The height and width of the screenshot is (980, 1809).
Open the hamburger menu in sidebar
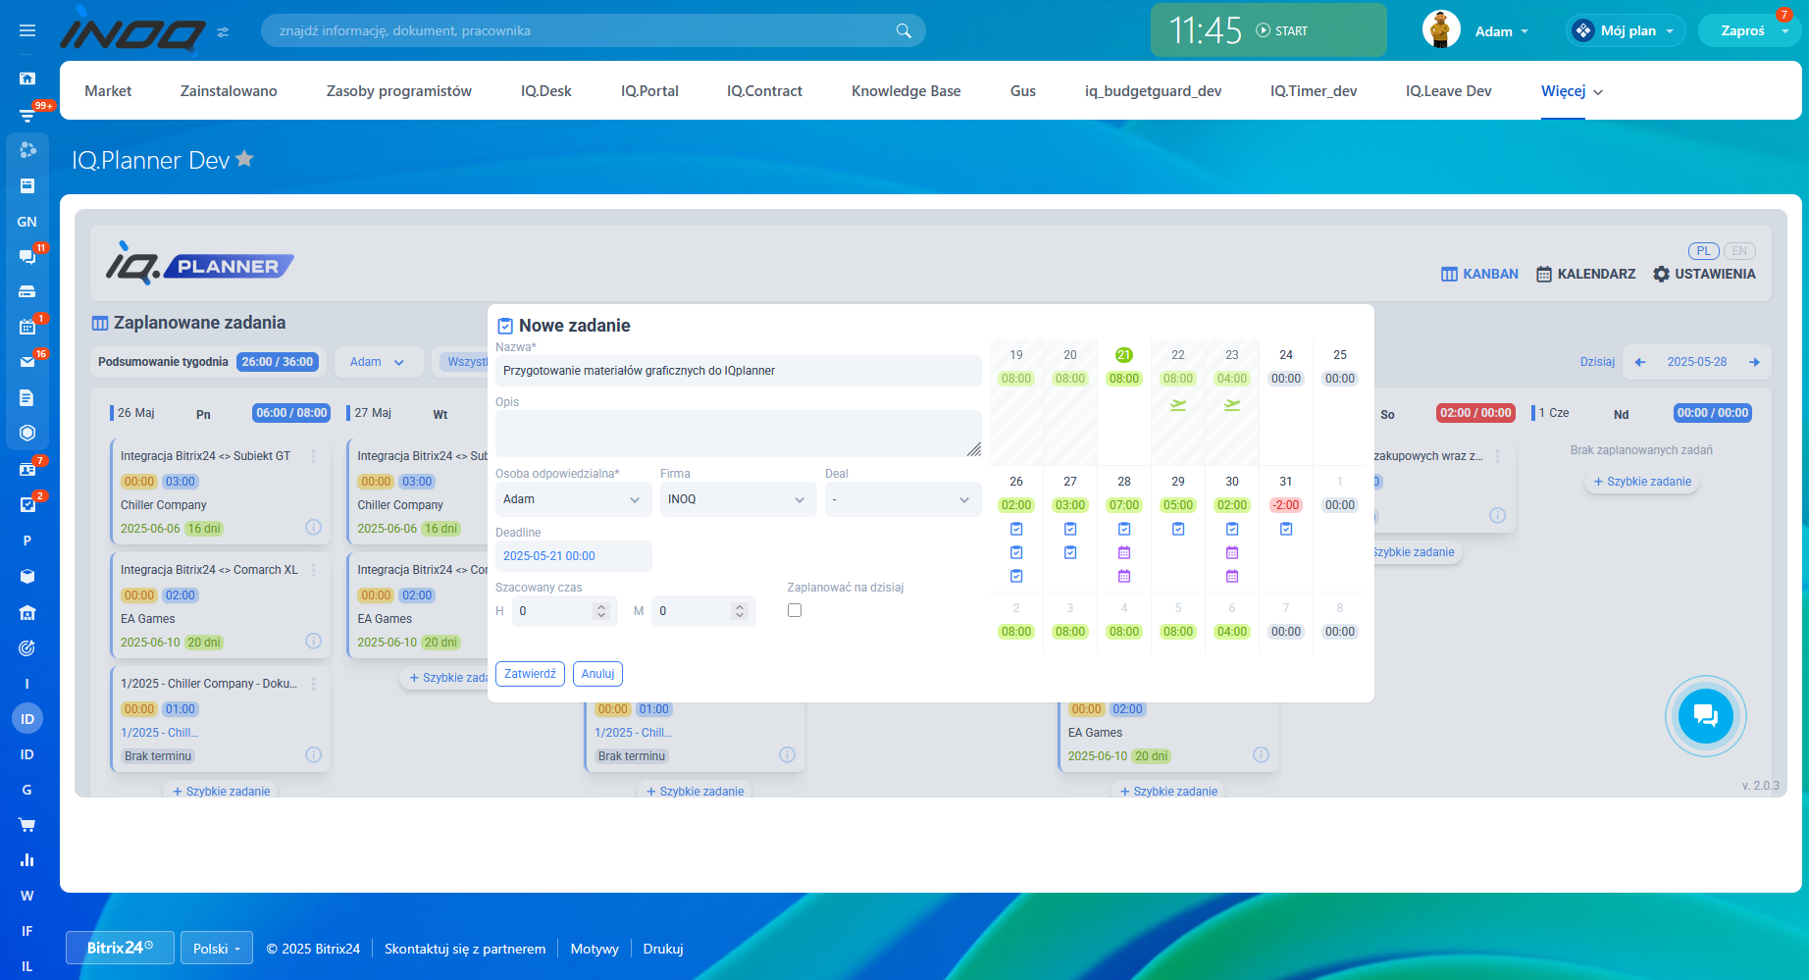[27, 30]
